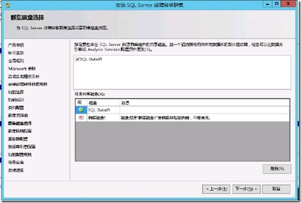The width and height of the screenshot is (301, 203).
Task: Select the 群集磁盘1 row in shared disks table
Action: tap(182, 118)
